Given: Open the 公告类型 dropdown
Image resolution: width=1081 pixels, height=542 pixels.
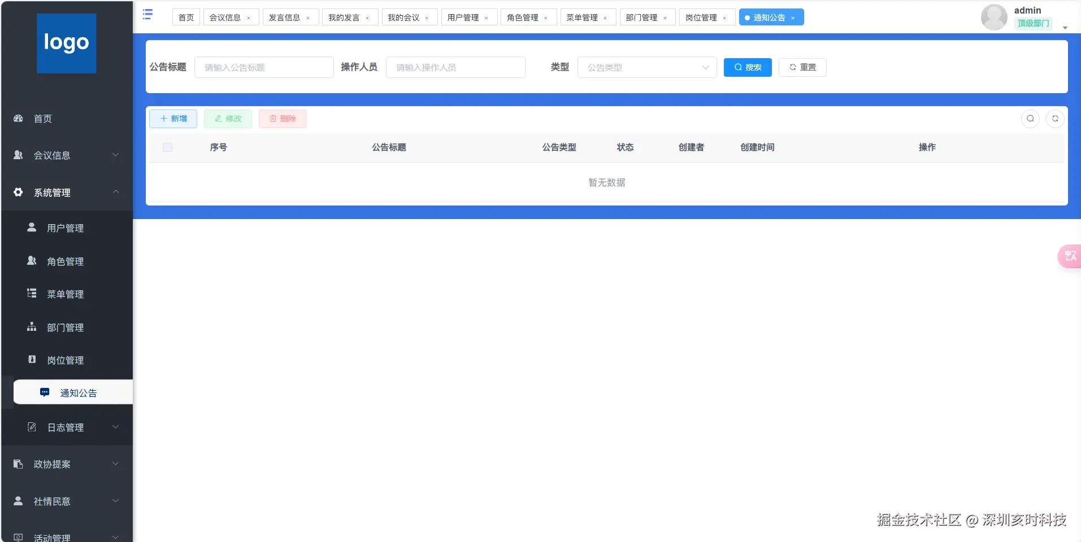Looking at the screenshot, I should 647,67.
